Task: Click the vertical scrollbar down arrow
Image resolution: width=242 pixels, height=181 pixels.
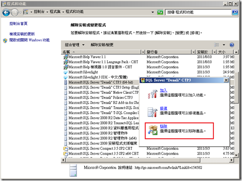Action: tap(236, 155)
